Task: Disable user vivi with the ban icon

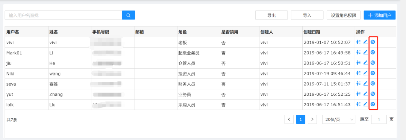Action: (373, 42)
